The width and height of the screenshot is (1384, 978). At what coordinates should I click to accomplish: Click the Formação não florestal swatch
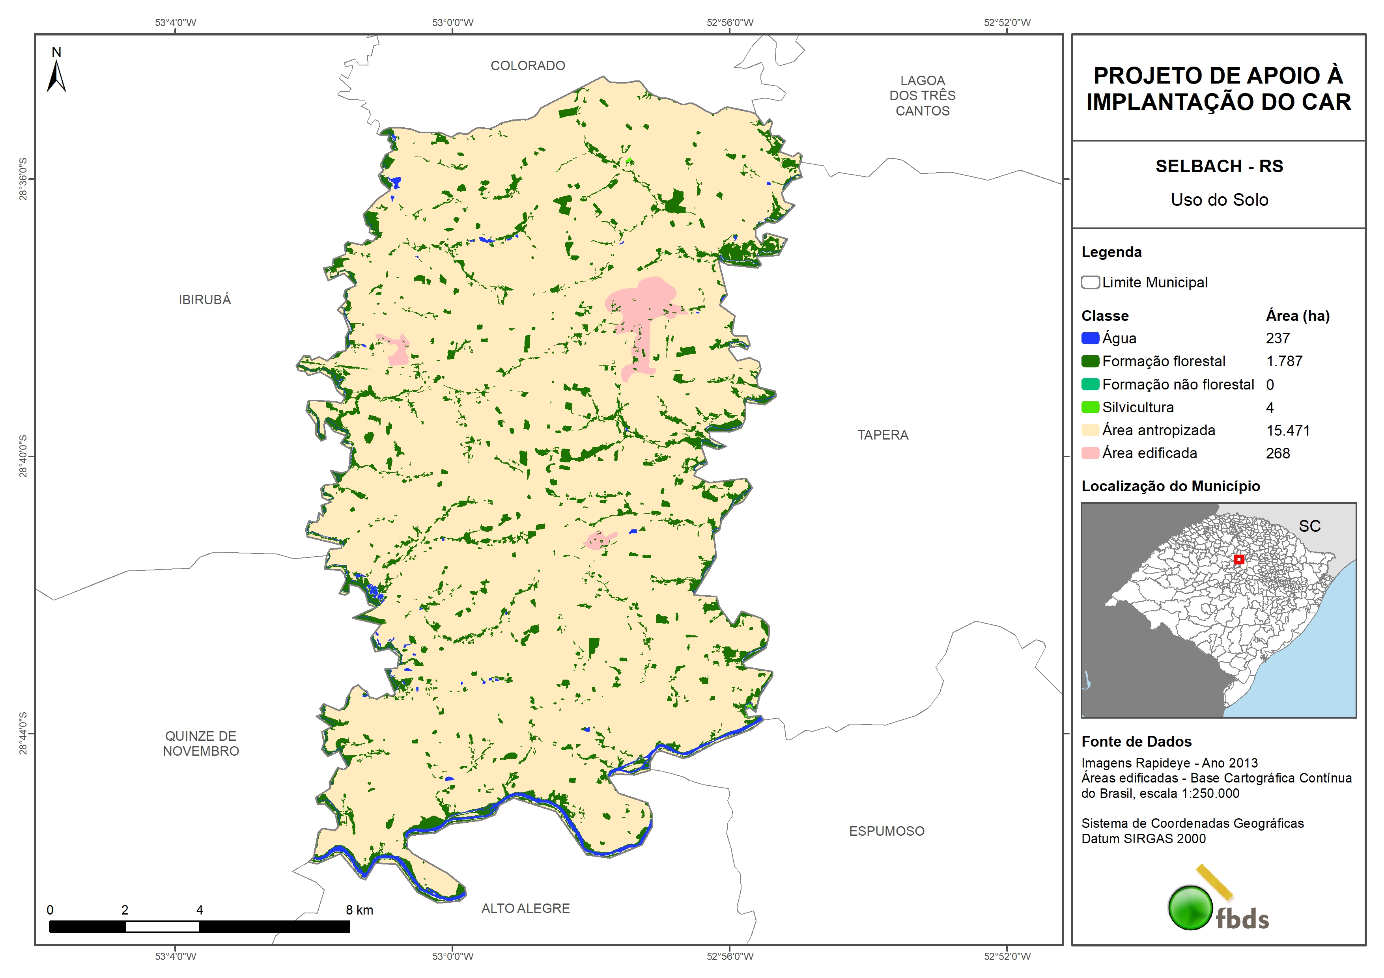(1090, 384)
